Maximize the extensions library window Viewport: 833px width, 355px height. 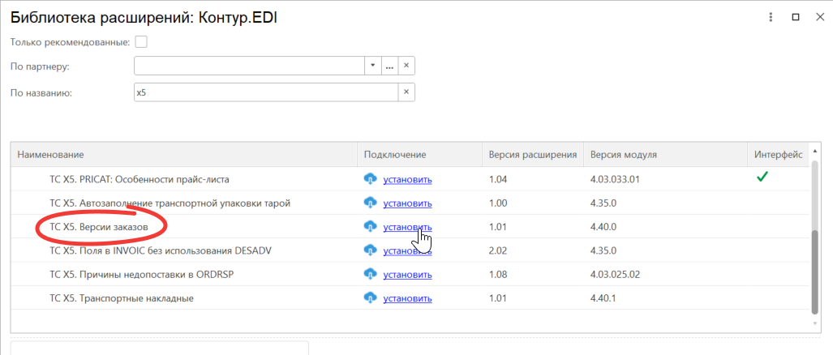click(795, 18)
